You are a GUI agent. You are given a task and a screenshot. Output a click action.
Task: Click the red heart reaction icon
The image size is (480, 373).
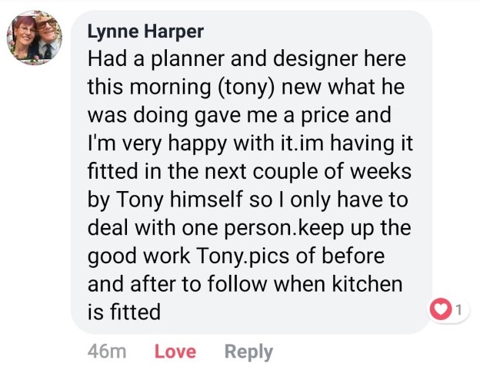pyautogui.click(x=442, y=311)
